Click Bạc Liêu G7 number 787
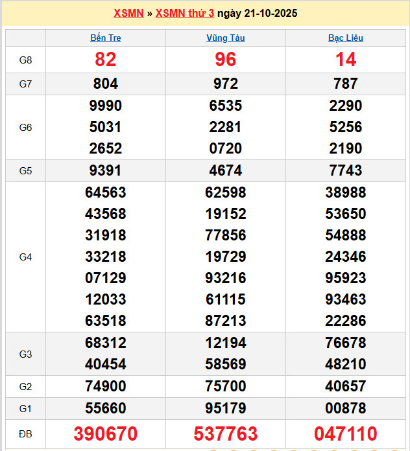Image resolution: width=410 pixels, height=451 pixels. [346, 84]
